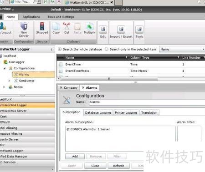Open AlarmWorX64 Server provider
The image size is (205, 172).
[x=27, y=111]
